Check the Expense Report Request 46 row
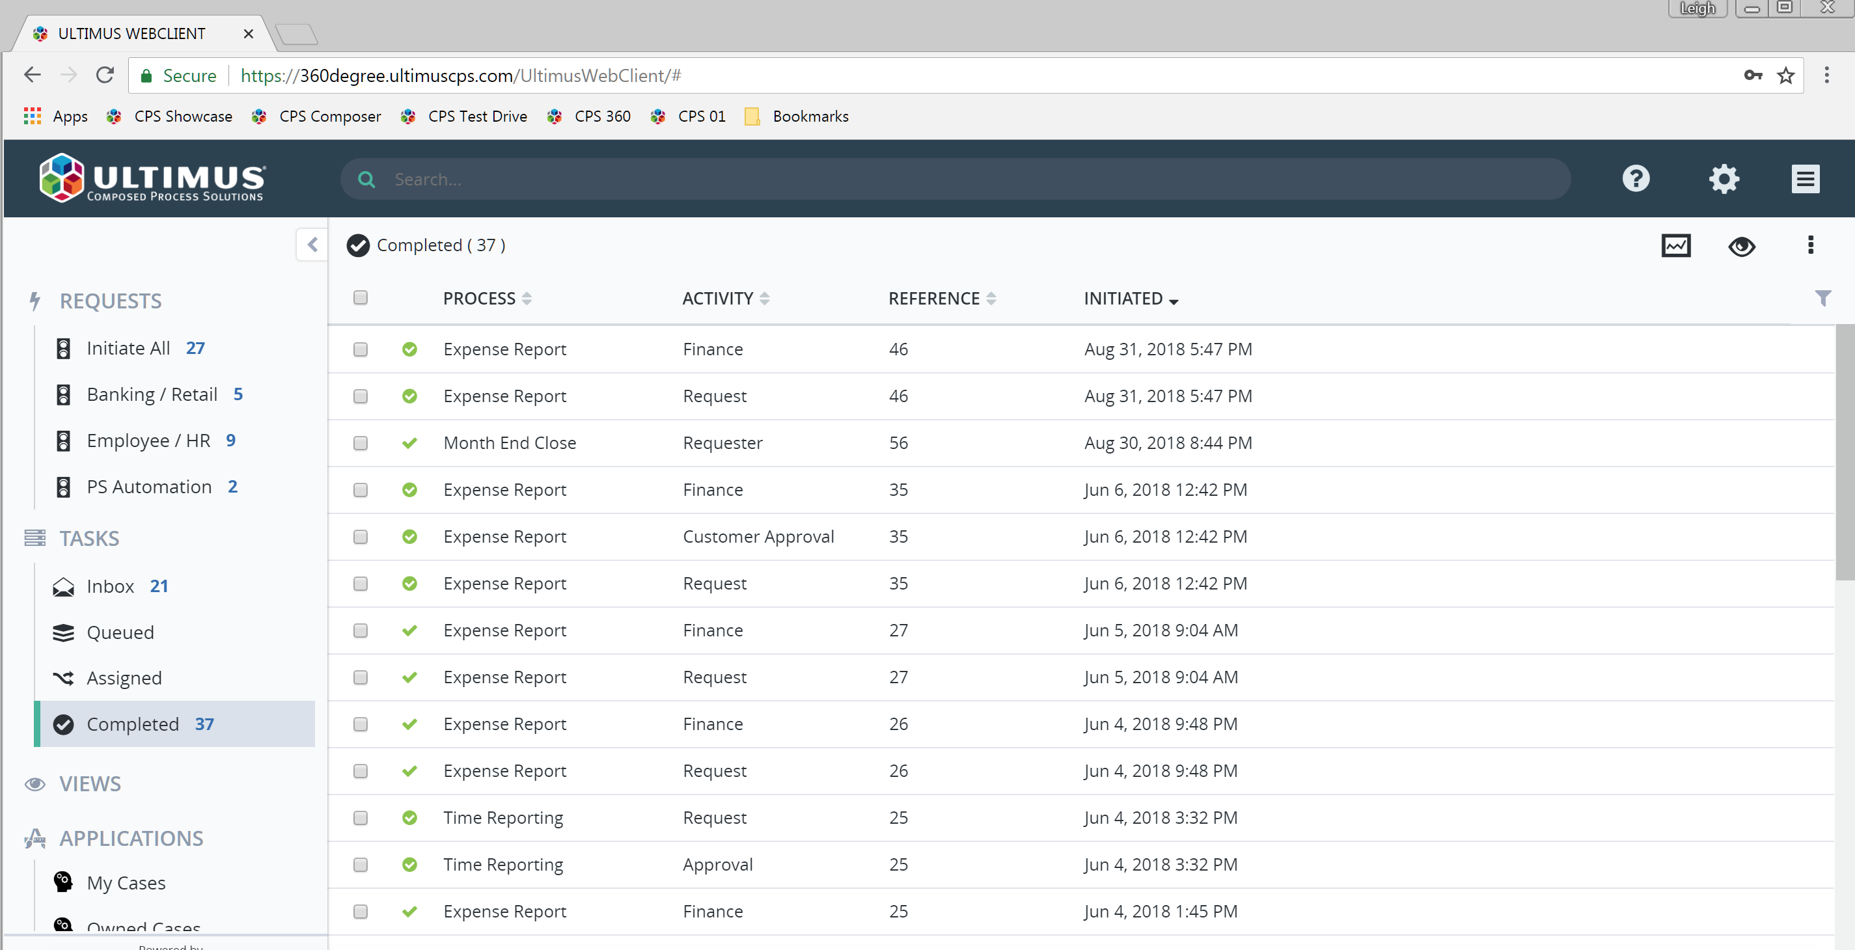 tap(360, 396)
